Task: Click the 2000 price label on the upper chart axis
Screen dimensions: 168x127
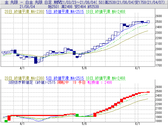Action: [x=159, y=49]
